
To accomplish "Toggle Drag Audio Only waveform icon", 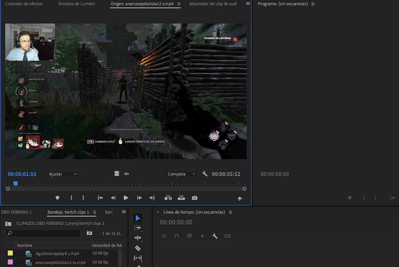I will pyautogui.click(x=127, y=174).
